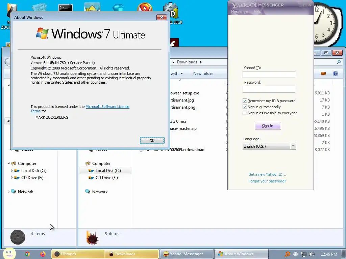Click Downloads in the Explorer address bar
This screenshot has height=259, width=346.
187,62
